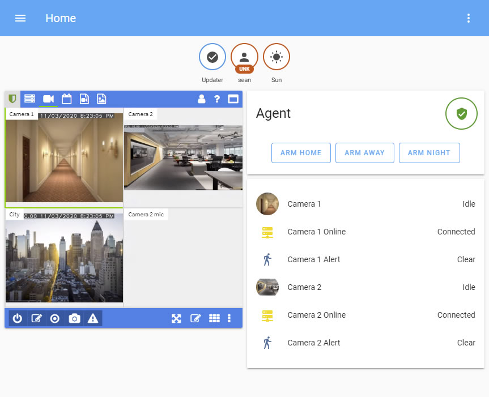This screenshot has height=397, width=489.
Task: Open help with the question mark icon
Action: tap(217, 99)
